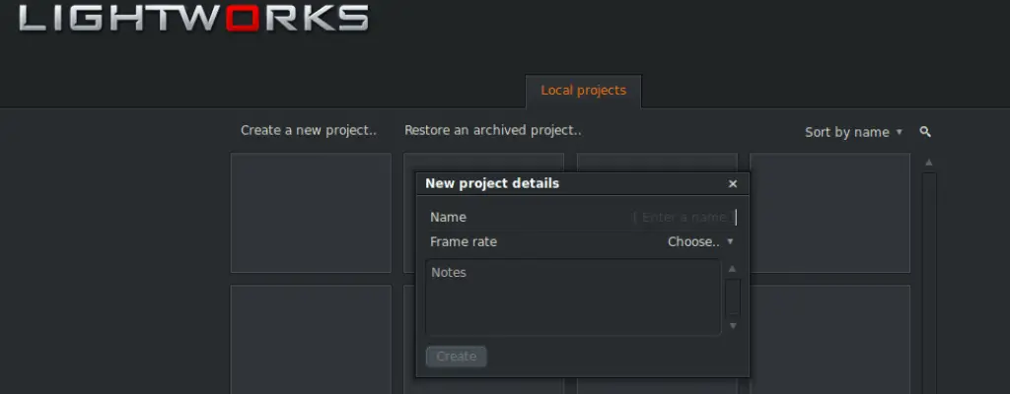The width and height of the screenshot is (1010, 394).
Task: Click the project list scroll up arrow
Action: [x=928, y=163]
